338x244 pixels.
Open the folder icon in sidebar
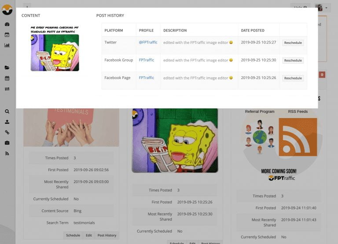[7, 68]
